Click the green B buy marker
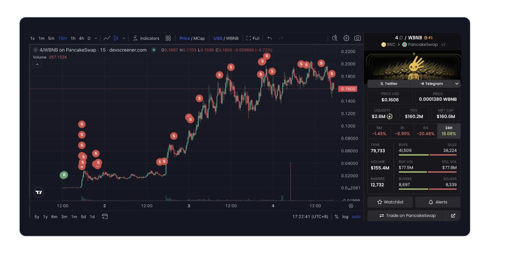 (64, 175)
